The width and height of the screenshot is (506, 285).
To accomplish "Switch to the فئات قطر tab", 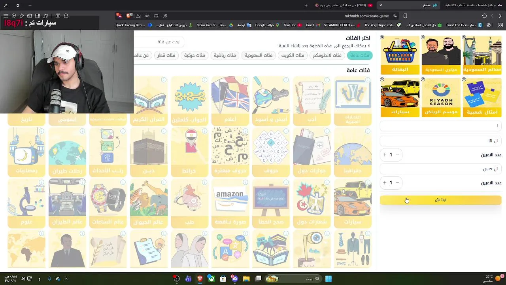I will pyautogui.click(x=166, y=55).
